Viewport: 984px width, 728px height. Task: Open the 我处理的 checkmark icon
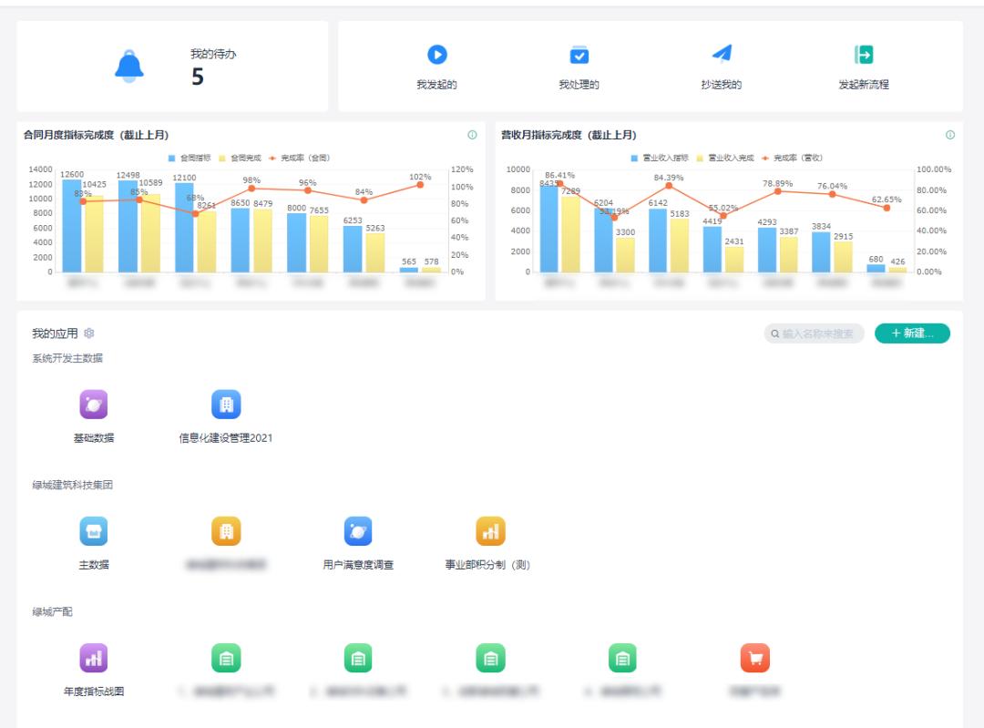[579, 55]
